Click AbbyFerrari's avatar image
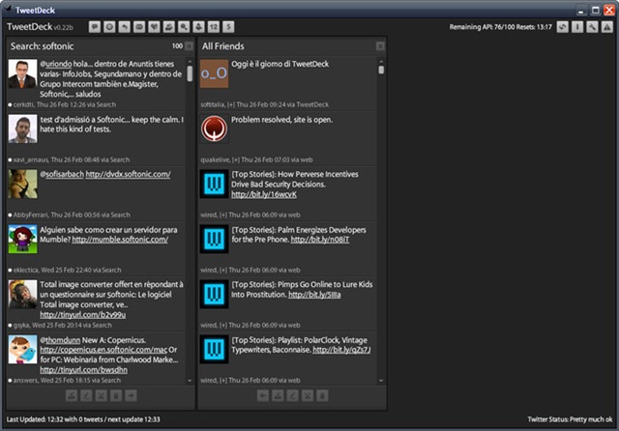619x431 pixels. click(23, 185)
